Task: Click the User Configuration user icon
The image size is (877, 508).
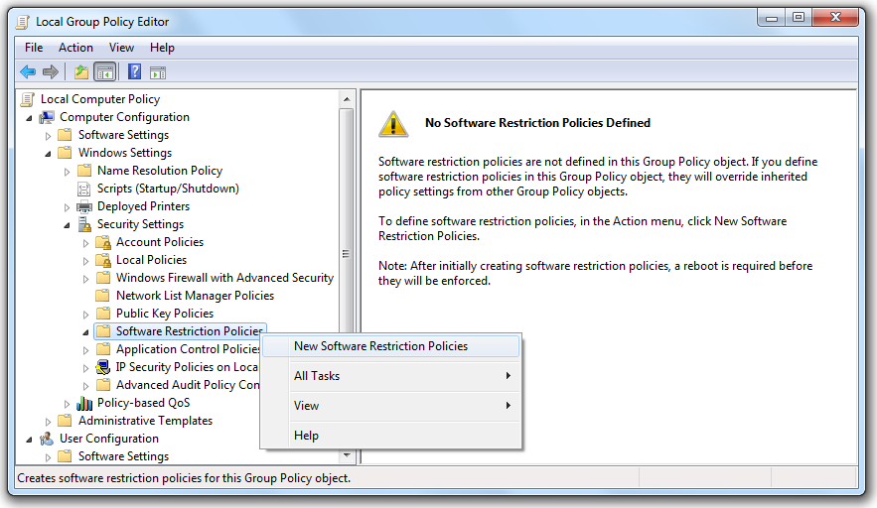Action: 47,439
